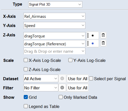Screen dimensions: 128x111
Task: Delete the dragTorque (Reference) signal
Action: 103,43
